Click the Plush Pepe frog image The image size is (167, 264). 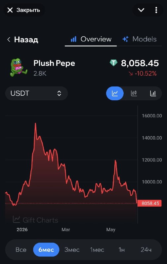pos(18,68)
